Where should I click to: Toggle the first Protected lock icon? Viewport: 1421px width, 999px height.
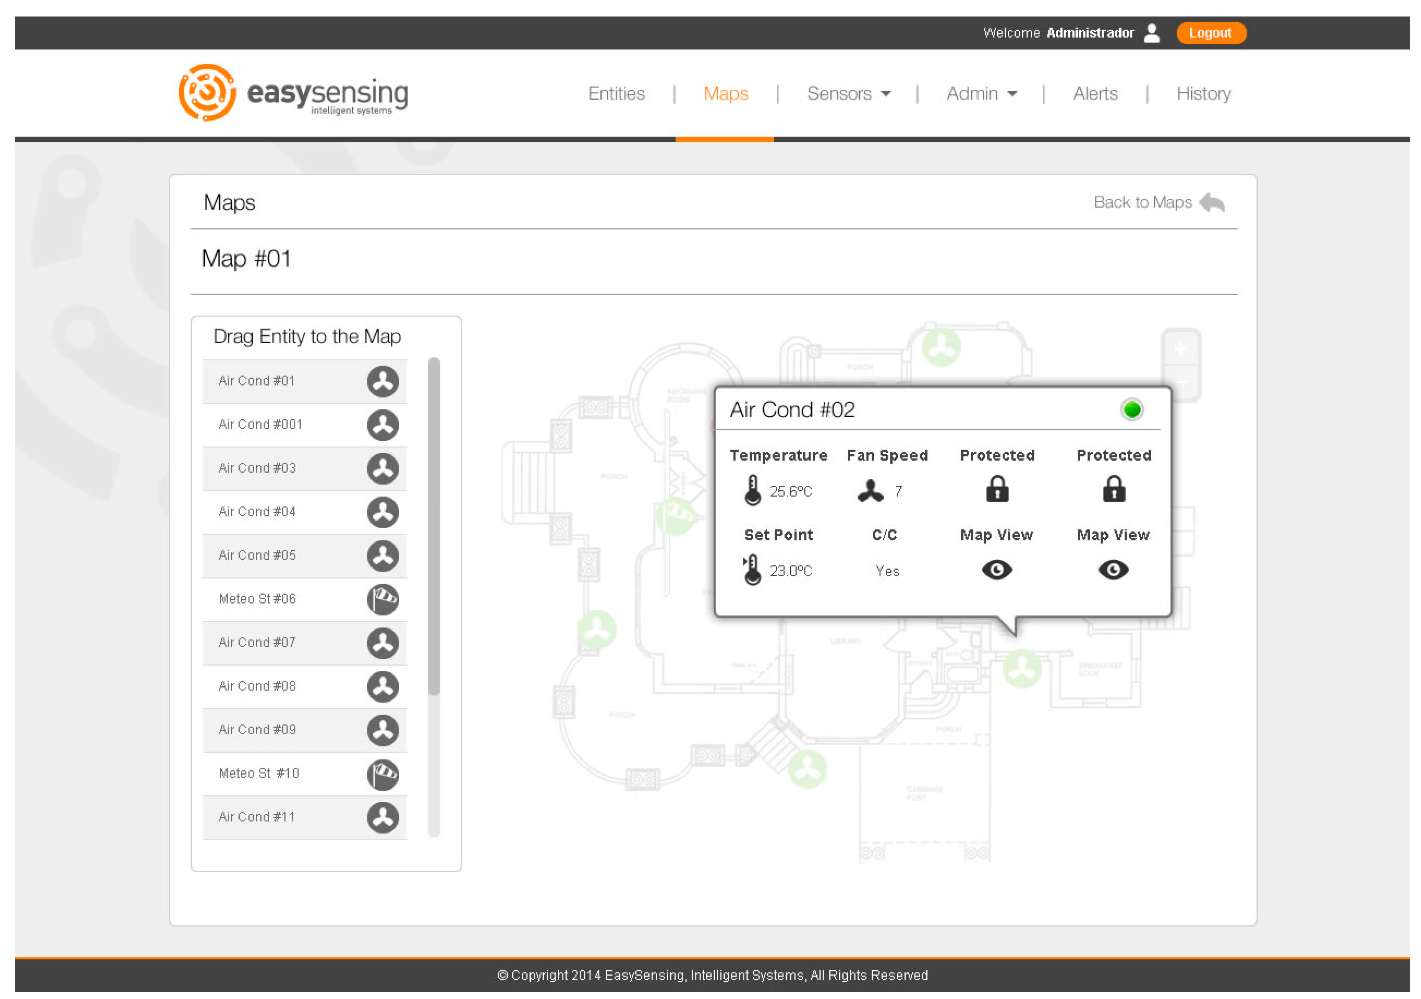coord(997,489)
